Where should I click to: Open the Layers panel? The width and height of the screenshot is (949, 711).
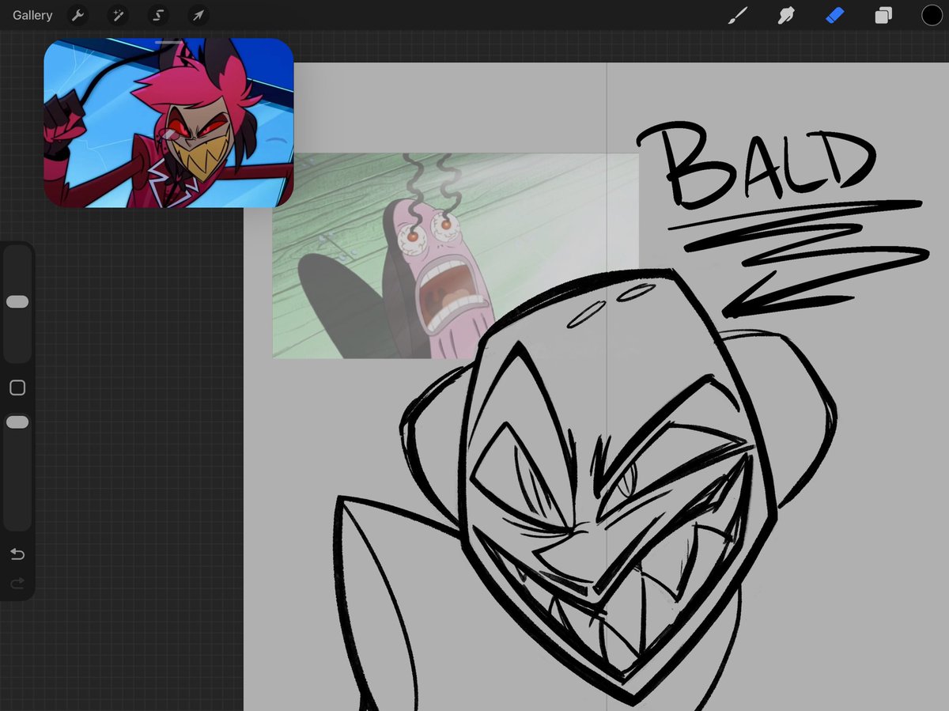883,15
